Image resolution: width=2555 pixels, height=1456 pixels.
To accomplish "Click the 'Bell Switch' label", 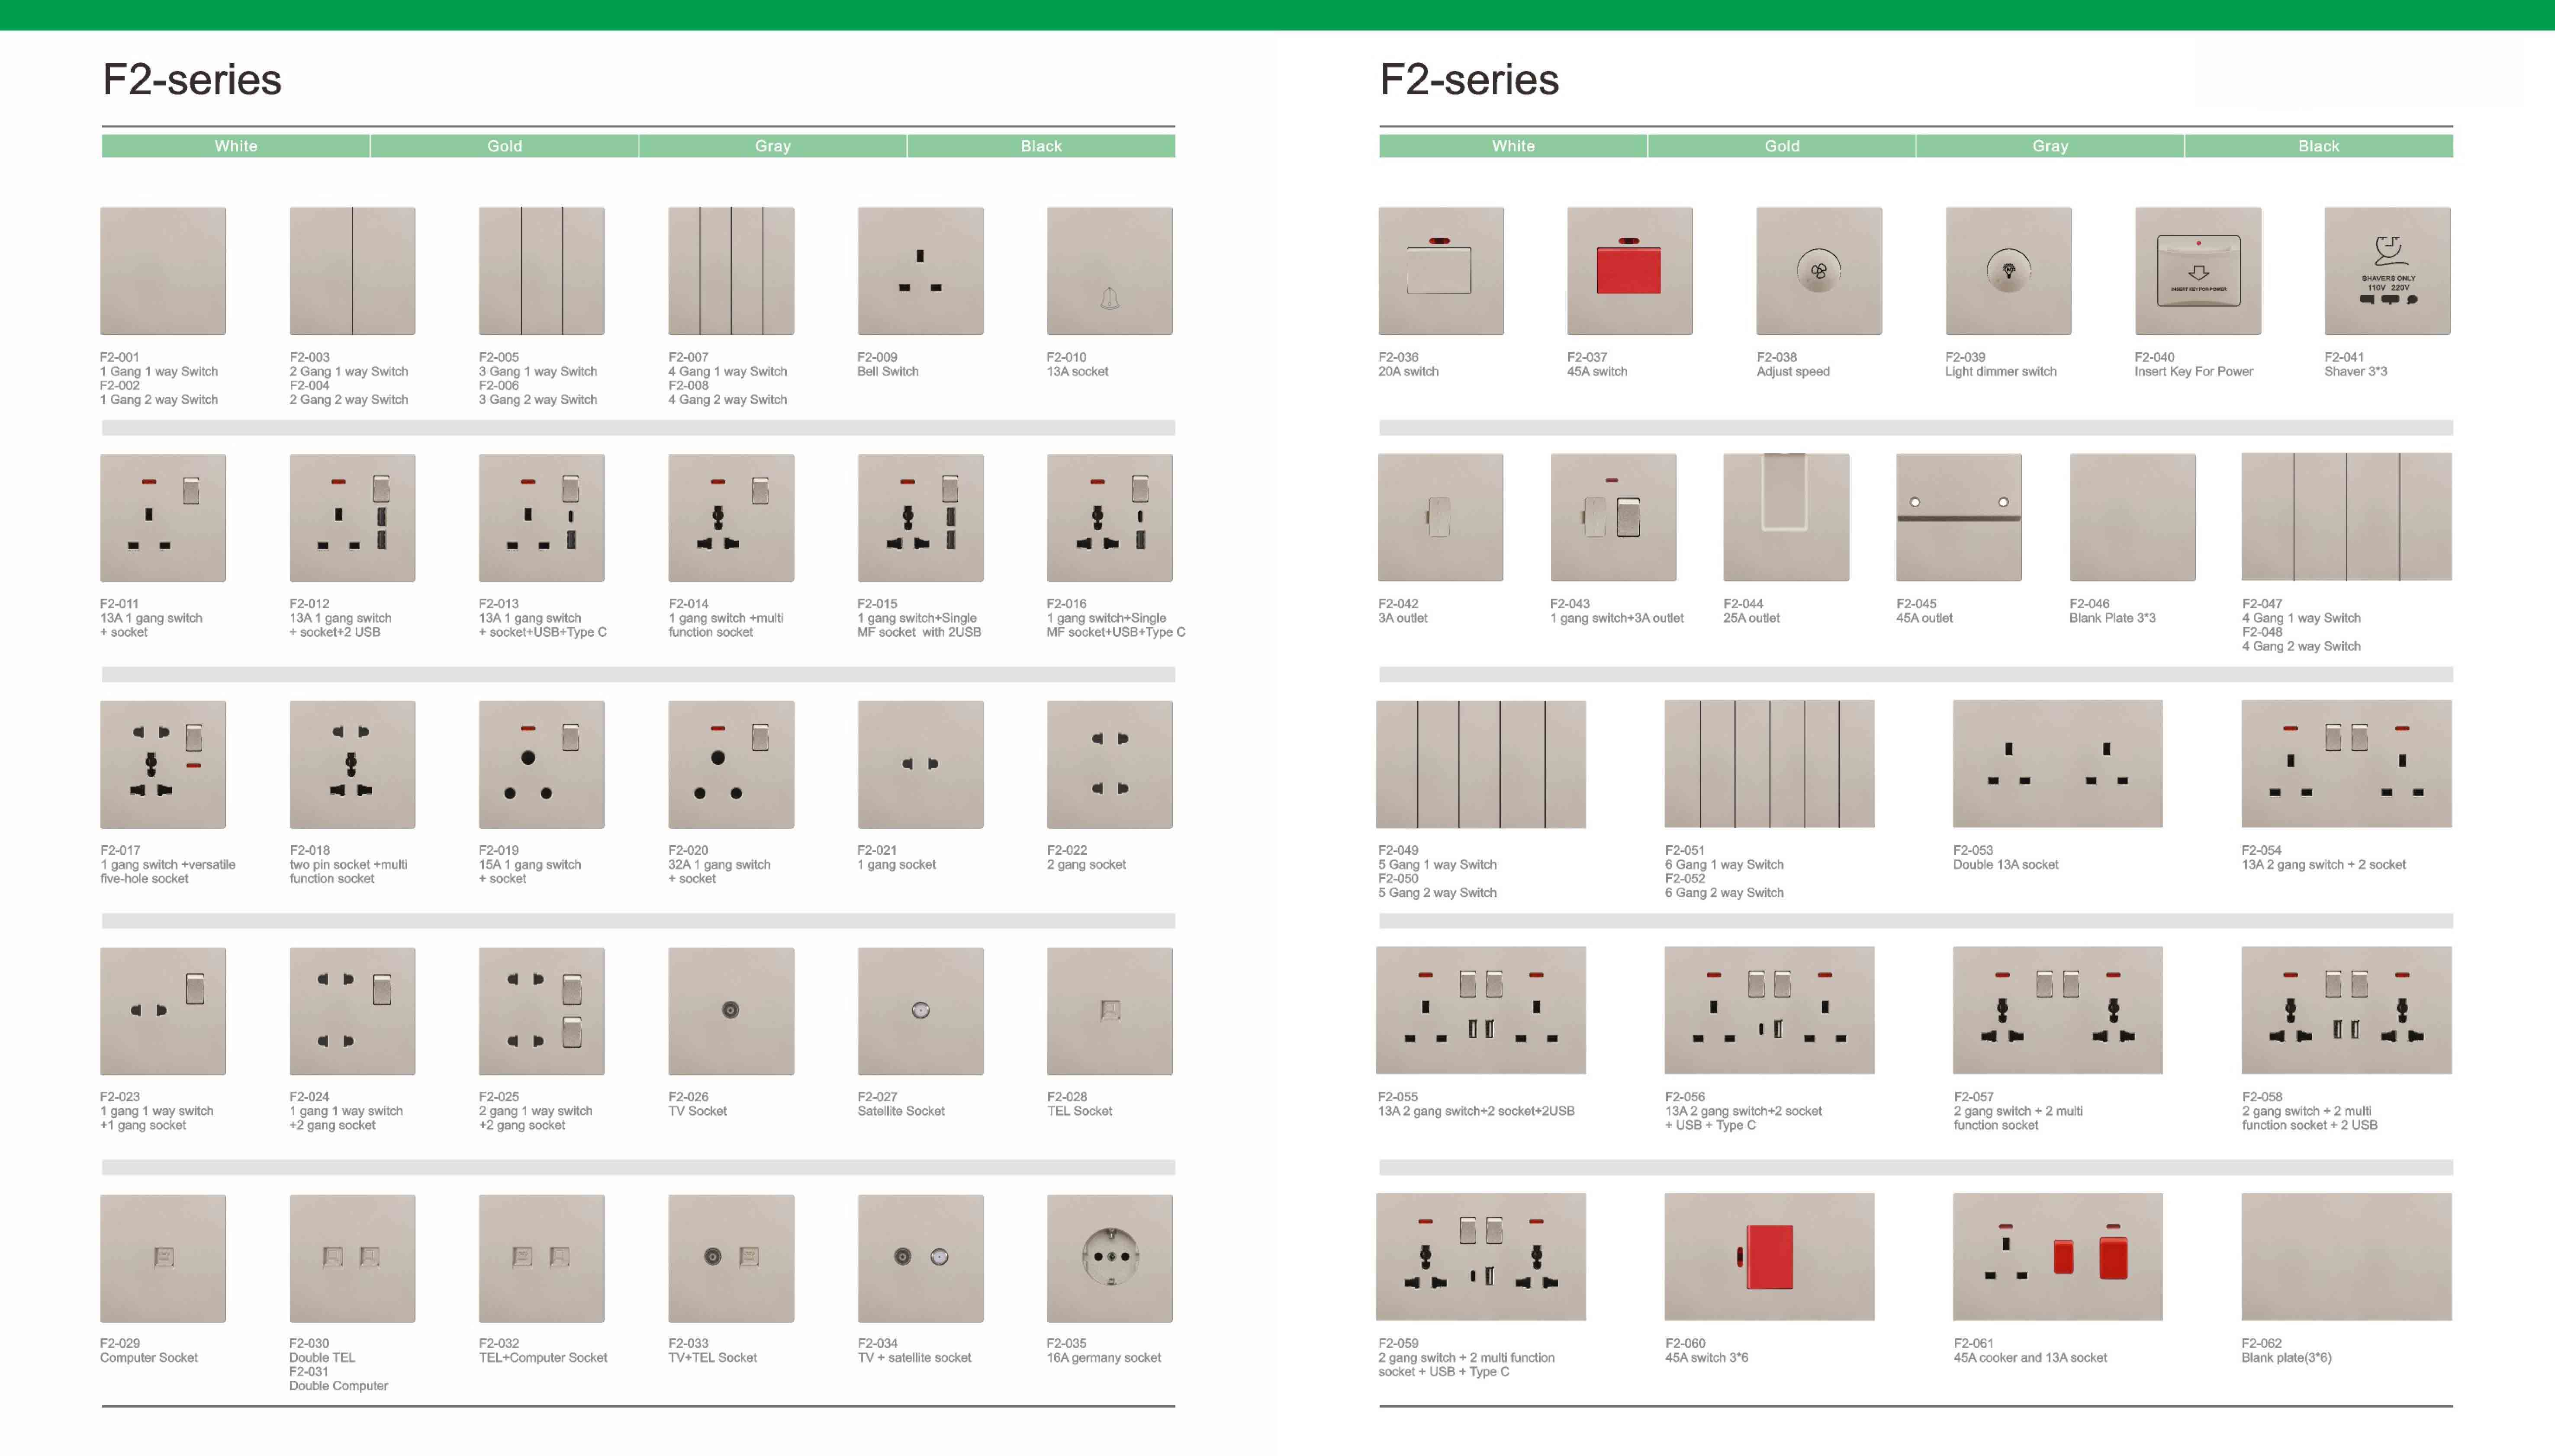I will coord(887,372).
